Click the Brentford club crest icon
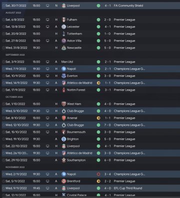The height and width of the screenshot is (198, 180). tap(63, 181)
